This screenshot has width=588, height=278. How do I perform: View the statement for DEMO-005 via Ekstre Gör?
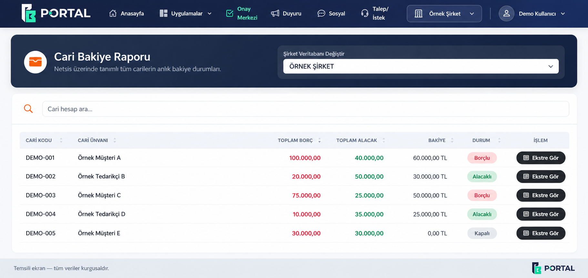coord(541,233)
